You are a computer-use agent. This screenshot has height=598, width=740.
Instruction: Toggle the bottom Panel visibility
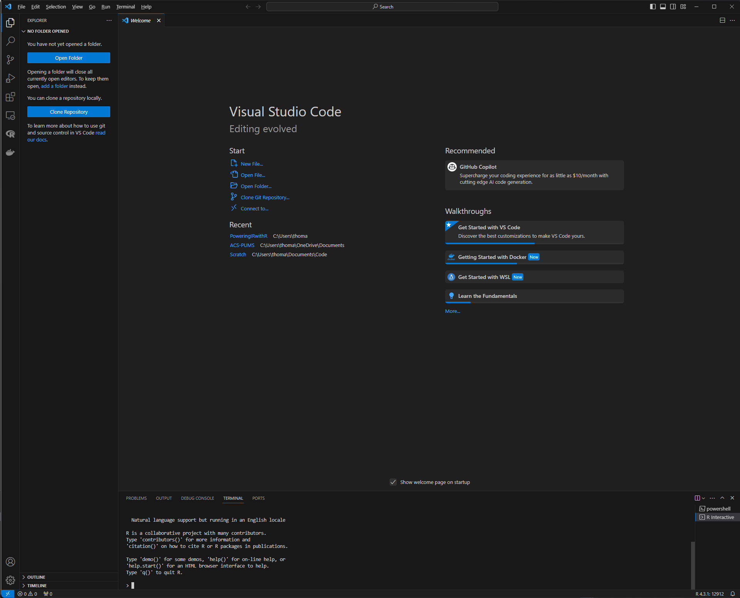pos(663,7)
